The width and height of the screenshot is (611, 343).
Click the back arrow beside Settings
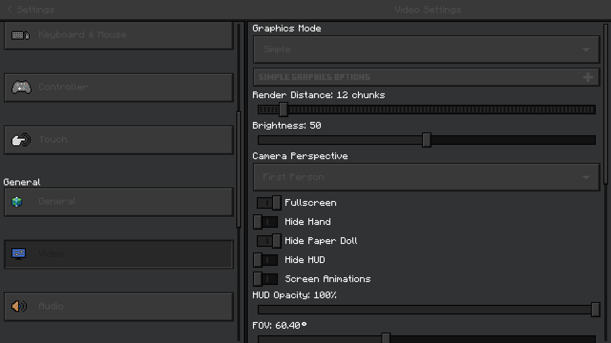click(x=10, y=10)
